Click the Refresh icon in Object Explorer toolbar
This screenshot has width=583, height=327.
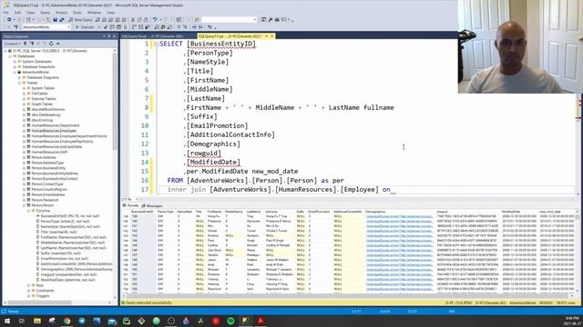(51, 44)
